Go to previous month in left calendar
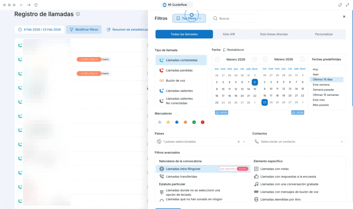The height and width of the screenshot is (209, 353). [x=217, y=59]
